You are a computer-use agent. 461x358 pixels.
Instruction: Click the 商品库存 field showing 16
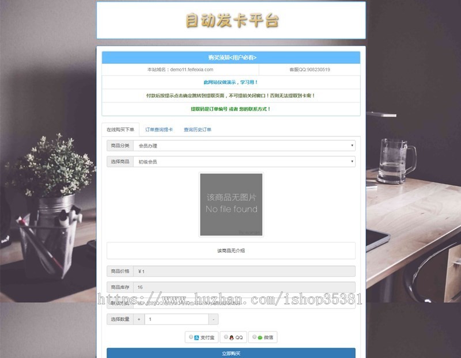point(244,287)
